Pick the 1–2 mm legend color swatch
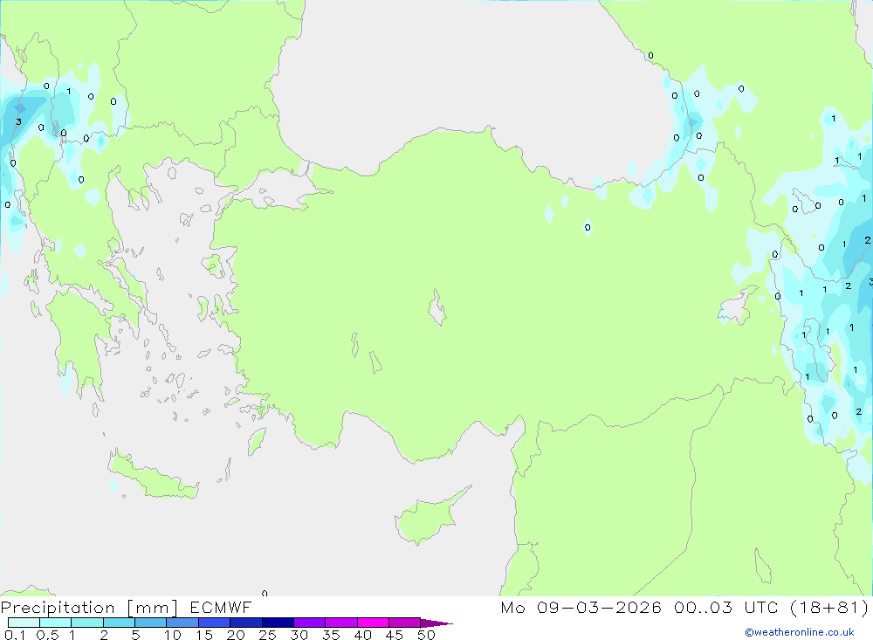This screenshot has height=640, width=873. point(86,623)
